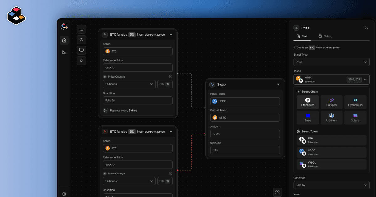Collapse the wBTC token selector
This screenshot has width=376, height=197.
[365, 79]
